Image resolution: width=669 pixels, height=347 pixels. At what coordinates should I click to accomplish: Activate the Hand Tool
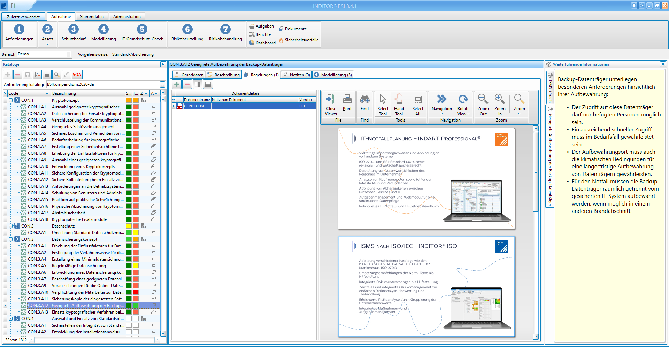coord(399,105)
